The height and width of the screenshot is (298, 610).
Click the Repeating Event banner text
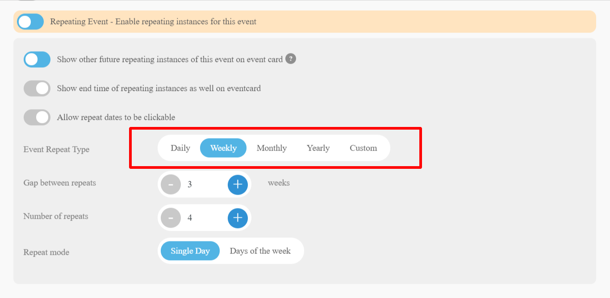[x=153, y=21]
